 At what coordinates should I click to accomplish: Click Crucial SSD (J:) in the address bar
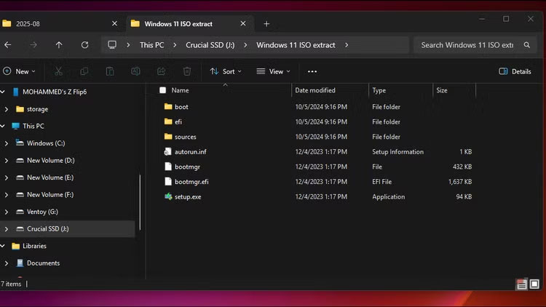pos(210,44)
